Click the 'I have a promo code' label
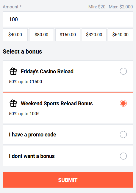This screenshot has height=193, width=136. [x=32, y=135]
